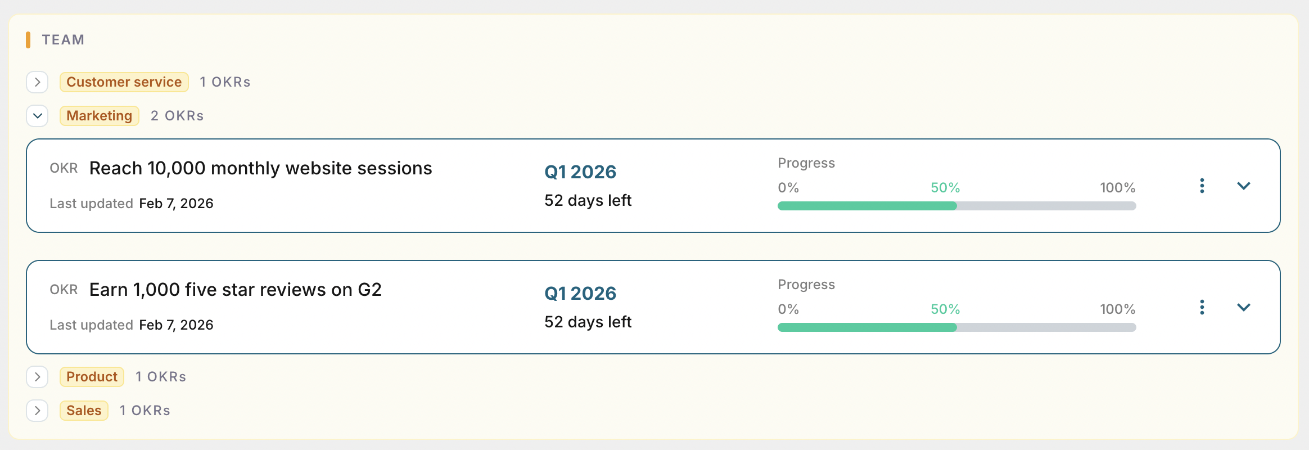The height and width of the screenshot is (450, 1309).
Task: Open the 'Earn 1,000 five star reviews on G2' OKR
Action: (x=235, y=289)
